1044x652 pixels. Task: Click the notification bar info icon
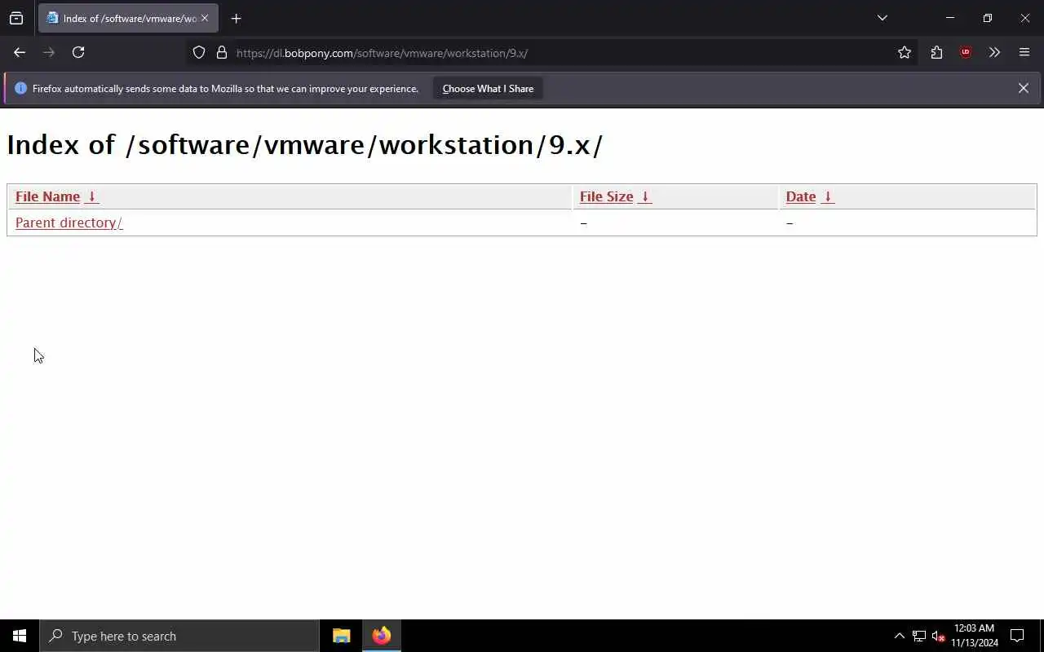click(21, 88)
